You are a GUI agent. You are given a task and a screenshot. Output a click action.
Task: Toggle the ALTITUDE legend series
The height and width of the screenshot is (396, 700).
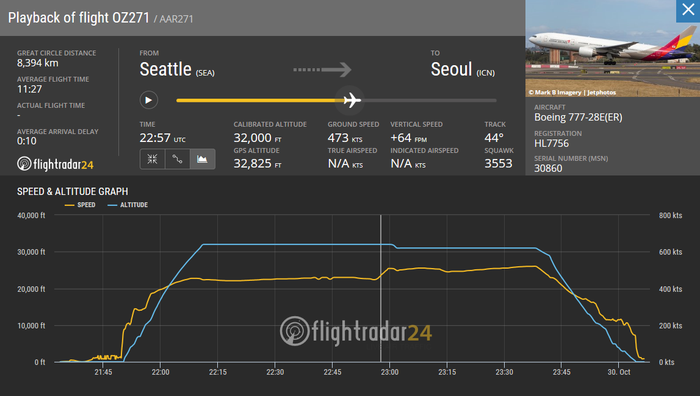(x=128, y=205)
